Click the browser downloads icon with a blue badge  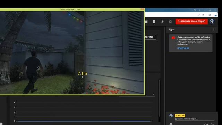point(215,15)
